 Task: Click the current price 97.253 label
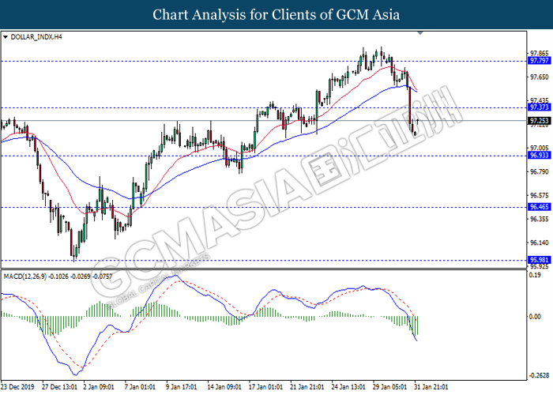540,121
